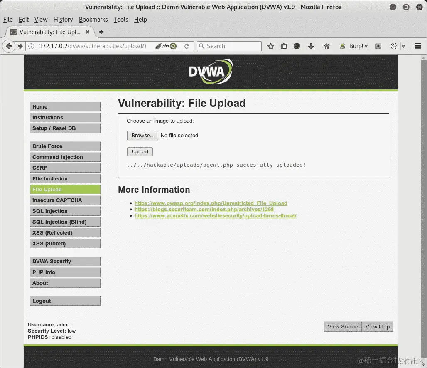
Task: Open the Downloads arrow panel
Action: point(311,46)
